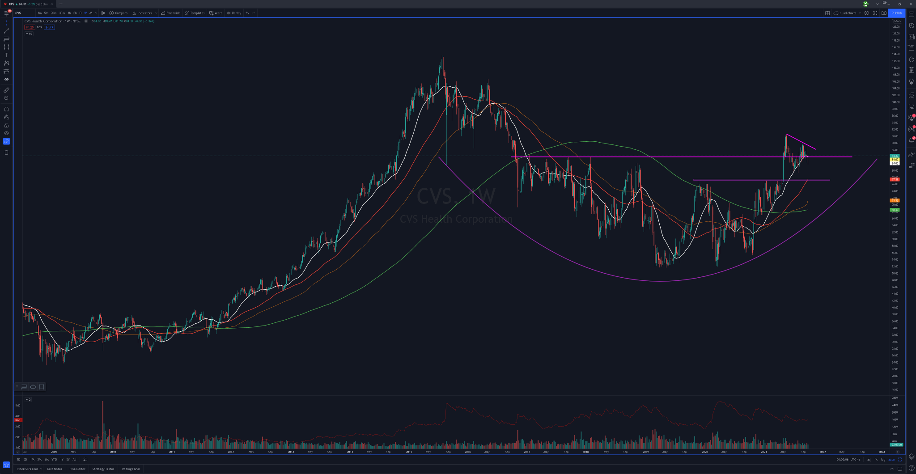Image resolution: width=916 pixels, height=474 pixels.
Task: Click the red 84.25 sell price box
Action: [30, 27]
